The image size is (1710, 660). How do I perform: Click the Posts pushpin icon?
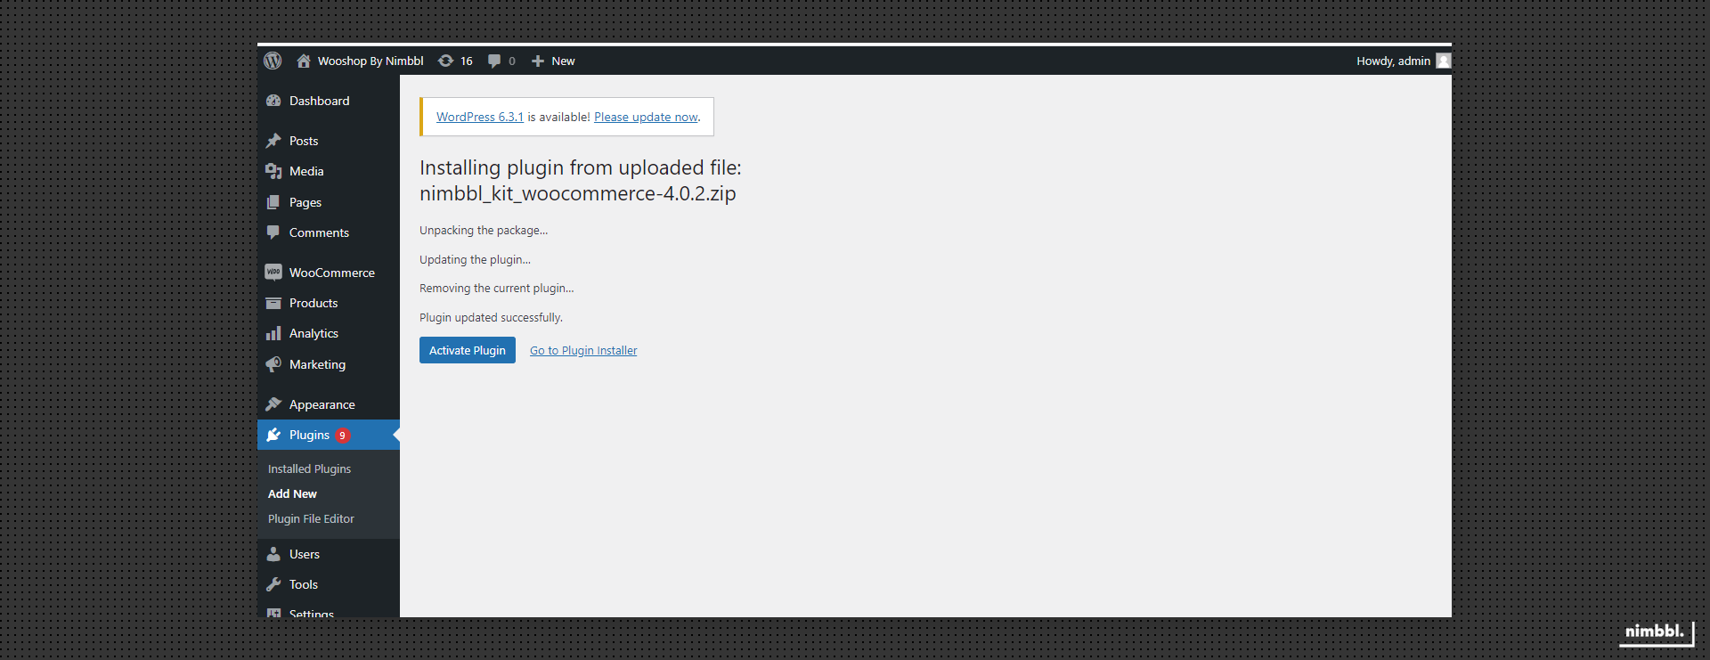click(273, 141)
